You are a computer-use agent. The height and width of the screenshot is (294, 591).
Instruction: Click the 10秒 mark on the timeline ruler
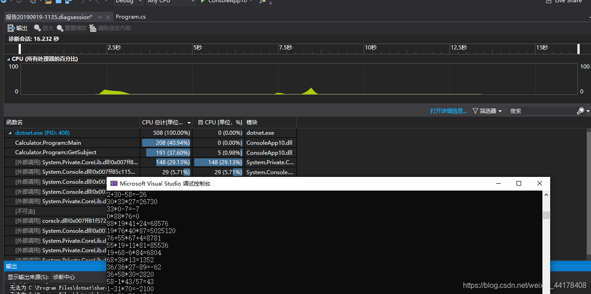coord(371,48)
